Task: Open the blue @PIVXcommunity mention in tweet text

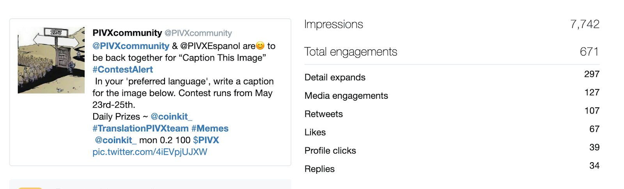Action: [131, 46]
